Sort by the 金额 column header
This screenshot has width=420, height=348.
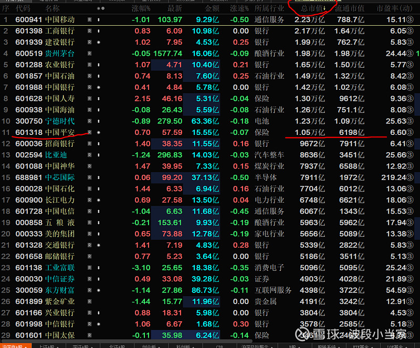coord(212,8)
